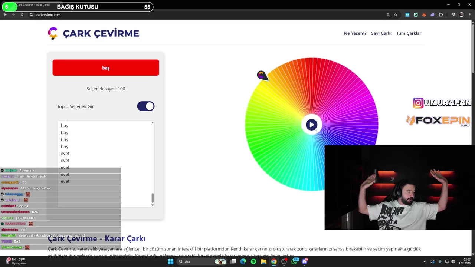Open the media control icon in toolbar
This screenshot has width=475, height=267.
[453, 15]
